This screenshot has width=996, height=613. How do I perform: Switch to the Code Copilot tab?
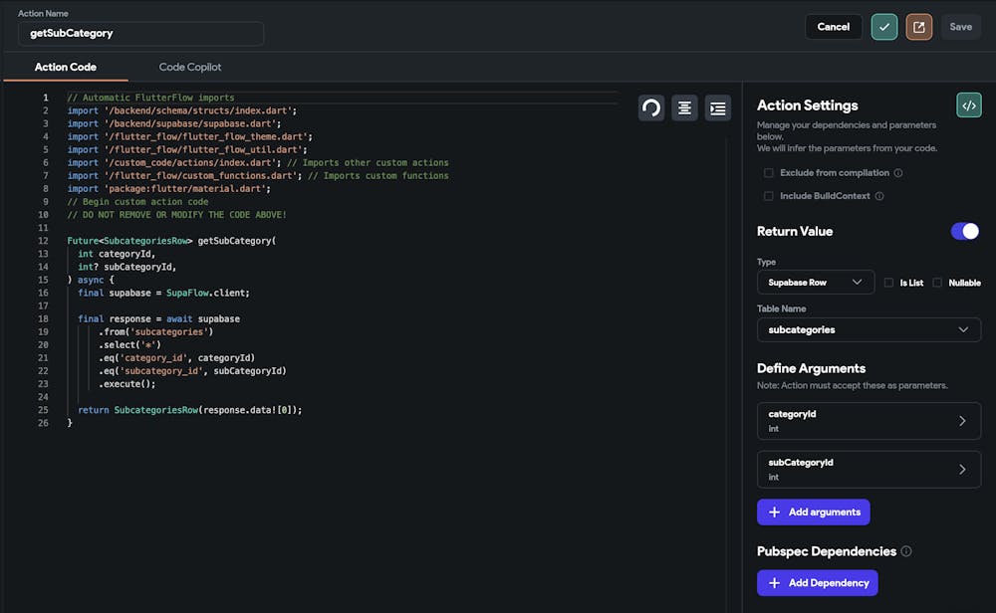(189, 67)
